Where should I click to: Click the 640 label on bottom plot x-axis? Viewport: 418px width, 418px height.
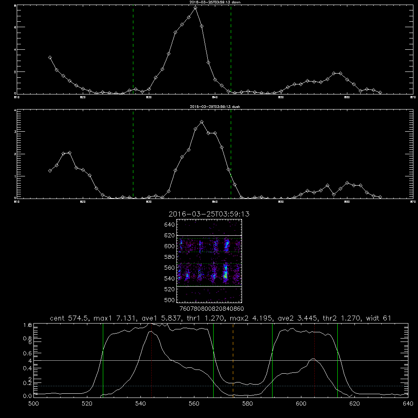pos(408,403)
